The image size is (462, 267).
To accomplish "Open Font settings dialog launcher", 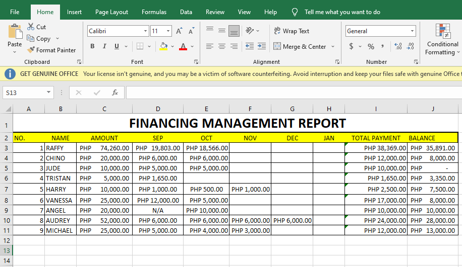I will coord(196,62).
